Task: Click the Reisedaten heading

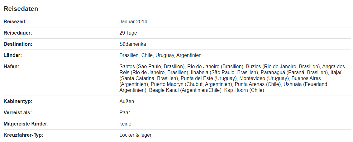Action: pyautogui.click(x=21, y=9)
